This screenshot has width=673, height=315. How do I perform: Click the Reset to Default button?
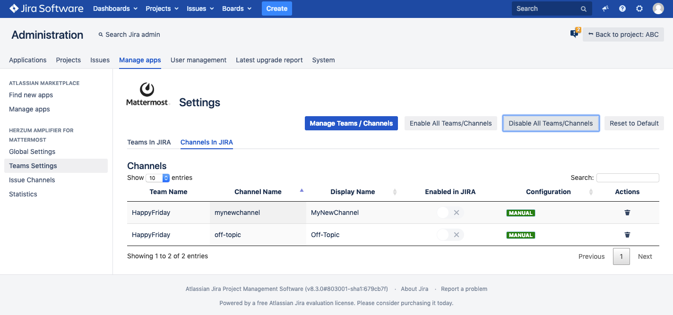point(634,123)
